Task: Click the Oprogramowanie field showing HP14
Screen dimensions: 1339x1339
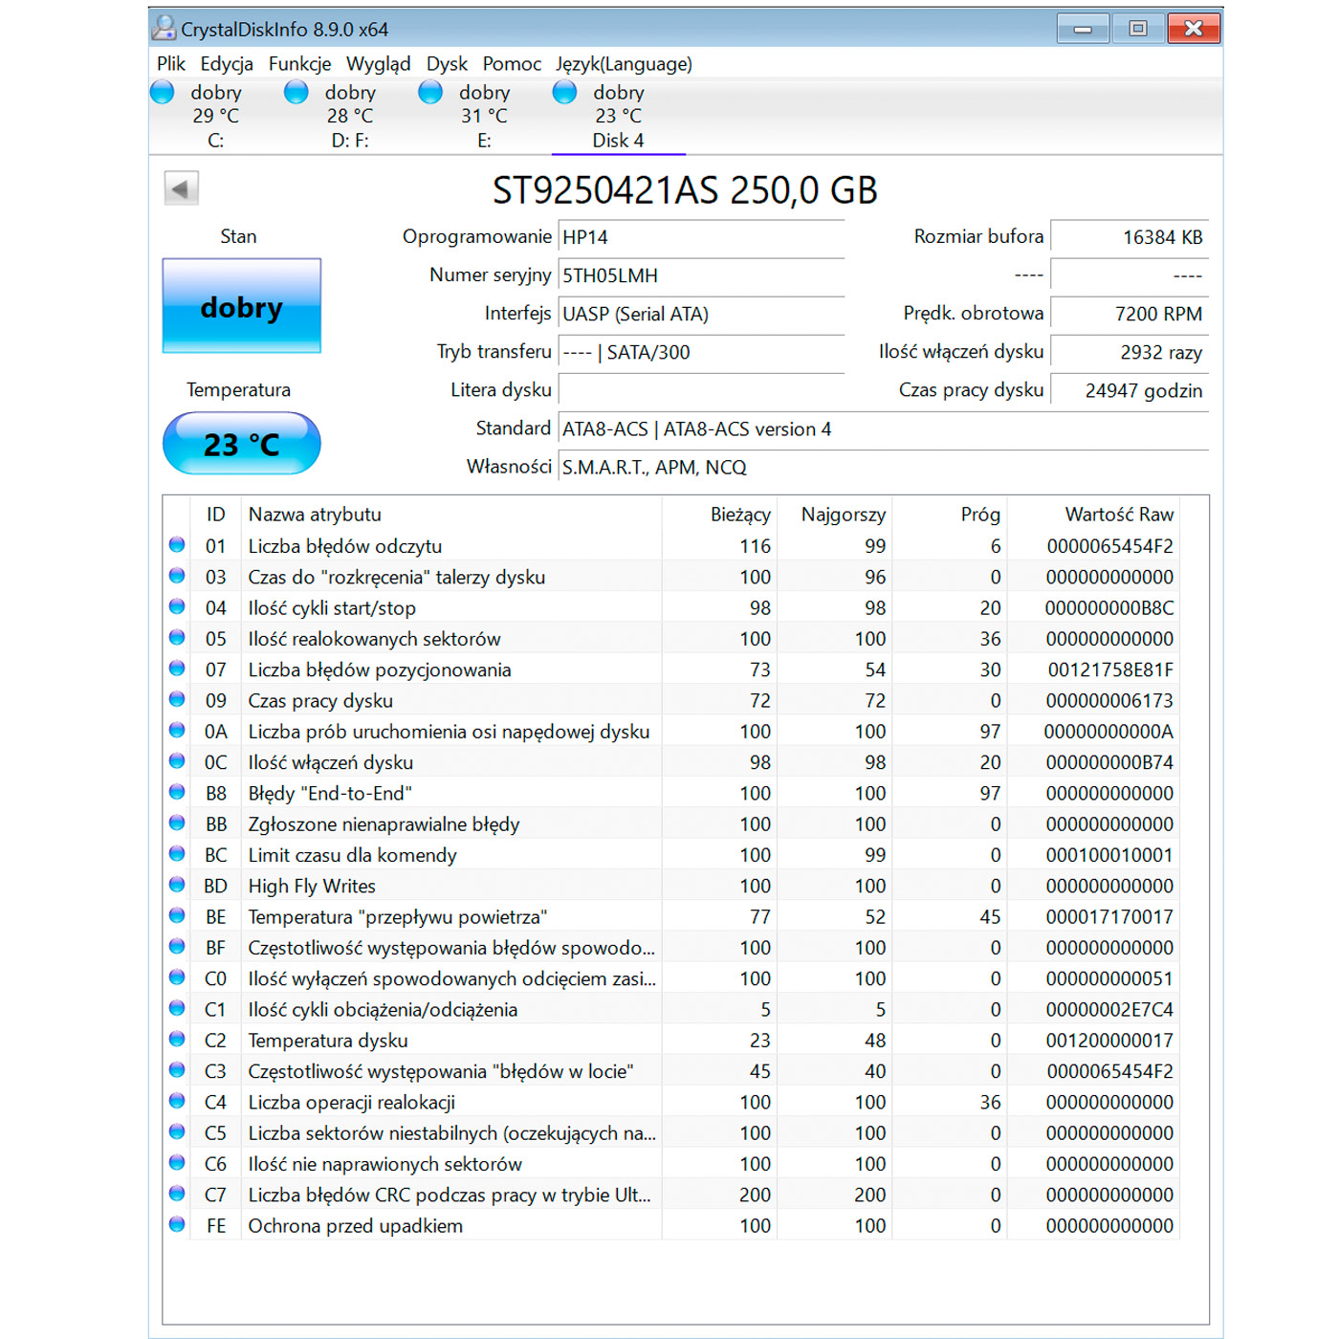Action: 701,237
